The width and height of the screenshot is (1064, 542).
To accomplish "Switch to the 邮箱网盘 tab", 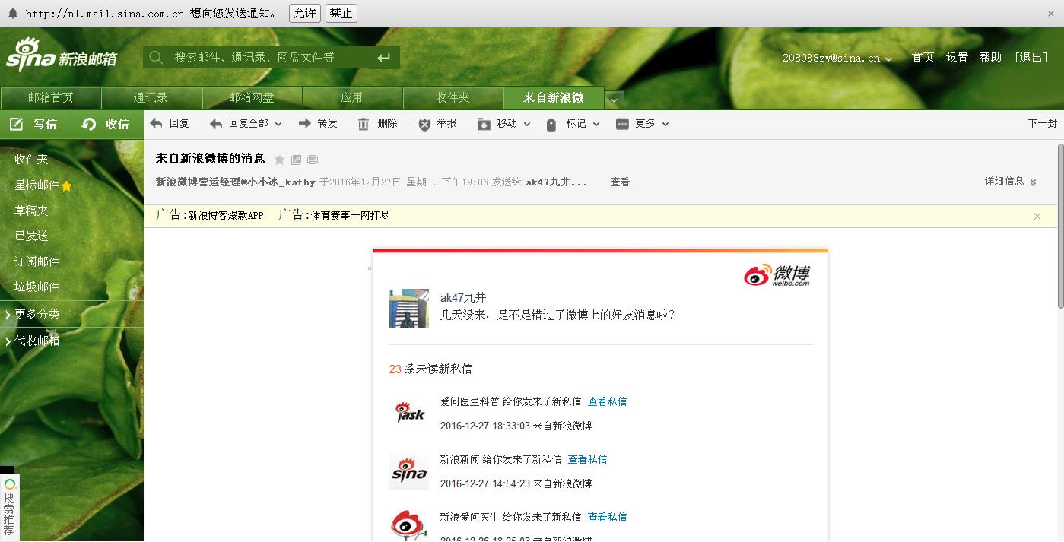I will pos(252,98).
